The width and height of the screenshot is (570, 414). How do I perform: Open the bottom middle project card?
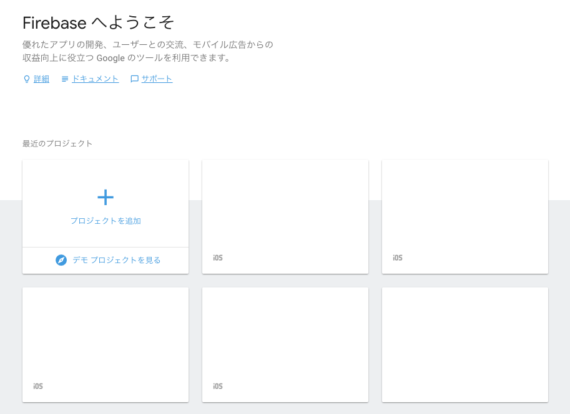(285, 344)
